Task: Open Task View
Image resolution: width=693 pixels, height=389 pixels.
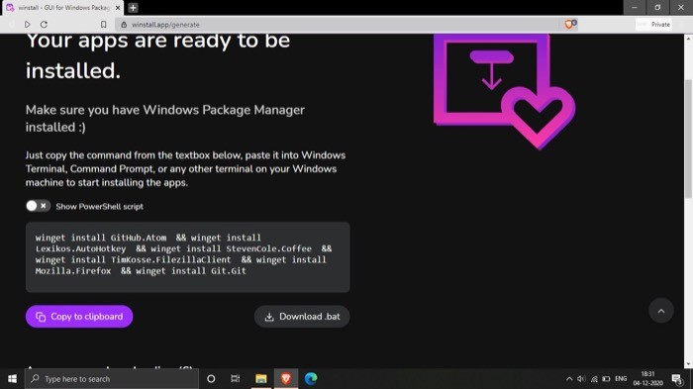Action: (236, 379)
